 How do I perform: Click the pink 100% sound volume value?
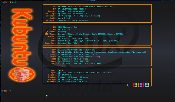point(97,57)
